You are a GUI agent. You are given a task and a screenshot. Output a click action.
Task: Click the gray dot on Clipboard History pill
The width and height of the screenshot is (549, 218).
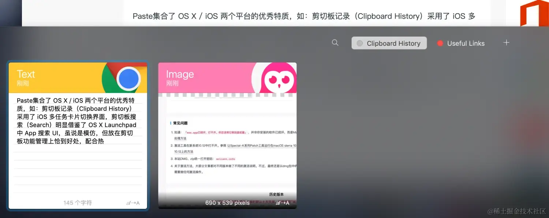click(359, 43)
